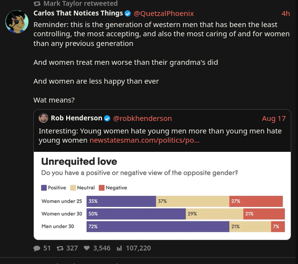Open Carlos That Notices Things profile avatar

pyautogui.click(x=17, y=22)
